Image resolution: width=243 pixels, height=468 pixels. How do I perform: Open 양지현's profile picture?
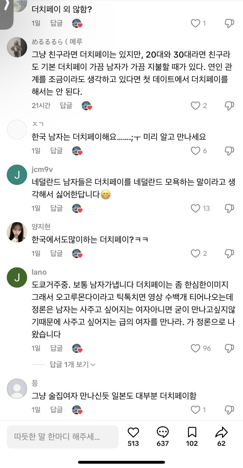tap(17, 232)
